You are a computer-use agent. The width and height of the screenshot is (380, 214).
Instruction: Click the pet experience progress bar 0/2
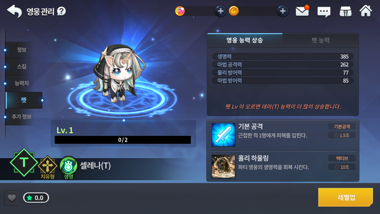tap(123, 140)
